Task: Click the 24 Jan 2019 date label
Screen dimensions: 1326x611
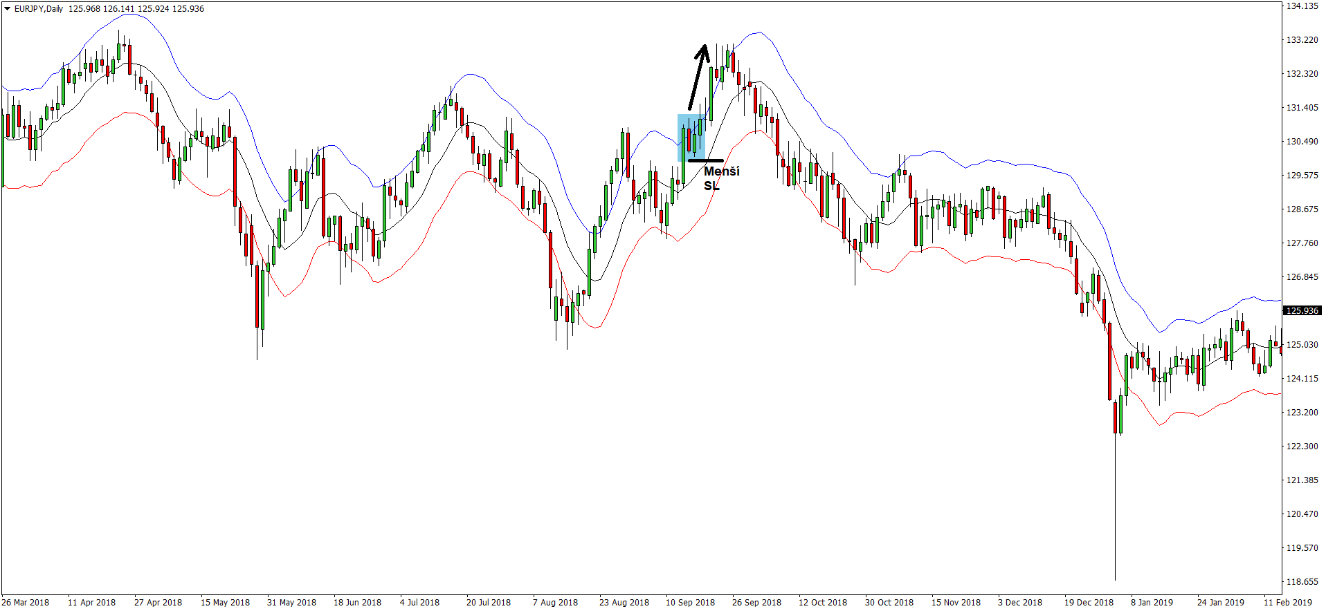Action: 1220,603
